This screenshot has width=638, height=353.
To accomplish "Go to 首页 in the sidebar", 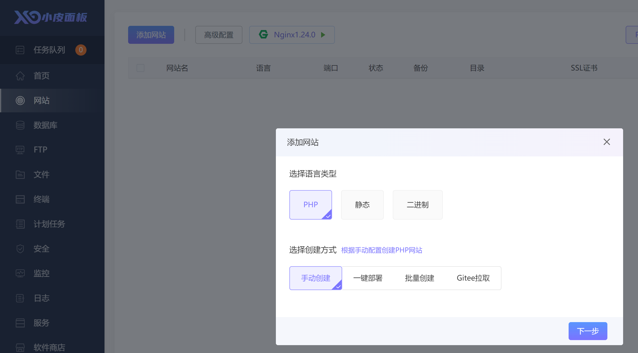I will pos(52,76).
